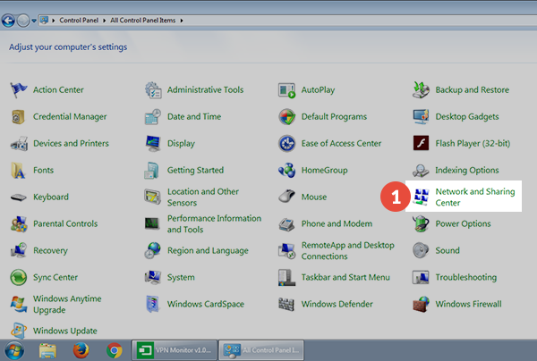Click the Indexing Options magnifier icon

click(x=421, y=171)
